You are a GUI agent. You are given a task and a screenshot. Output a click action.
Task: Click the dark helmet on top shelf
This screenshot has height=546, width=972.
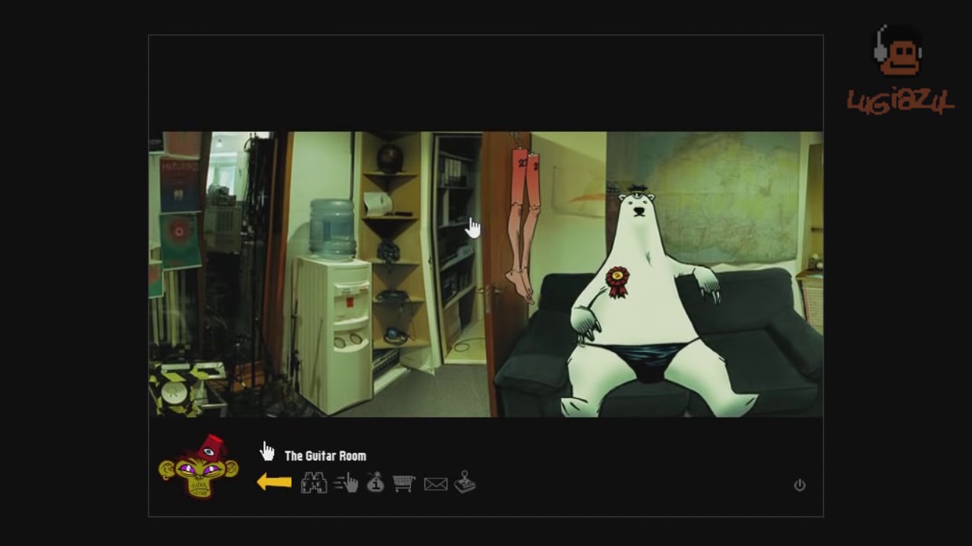pos(390,158)
